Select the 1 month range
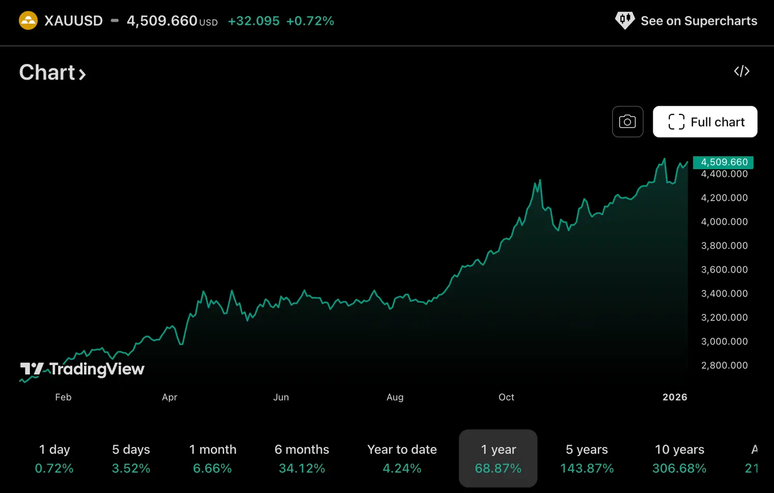Viewport: 774px width, 493px height. click(213, 458)
